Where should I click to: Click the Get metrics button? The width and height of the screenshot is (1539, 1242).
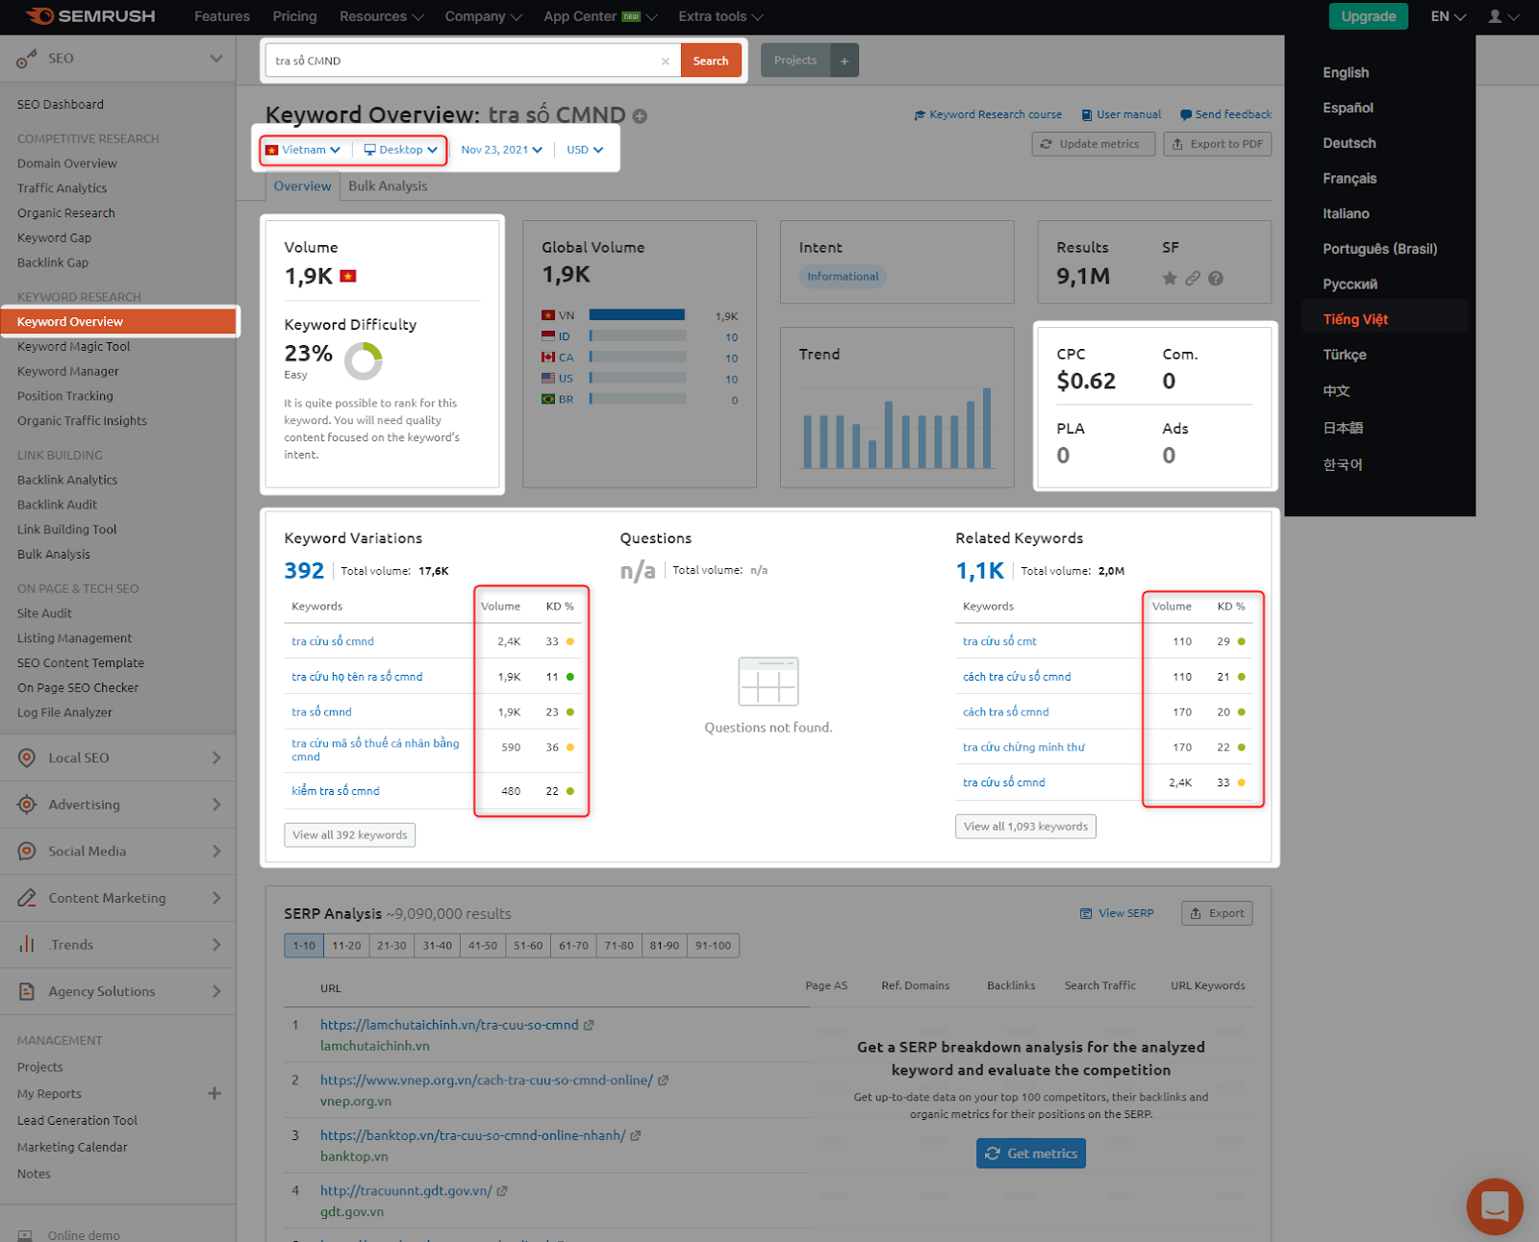(1031, 1154)
